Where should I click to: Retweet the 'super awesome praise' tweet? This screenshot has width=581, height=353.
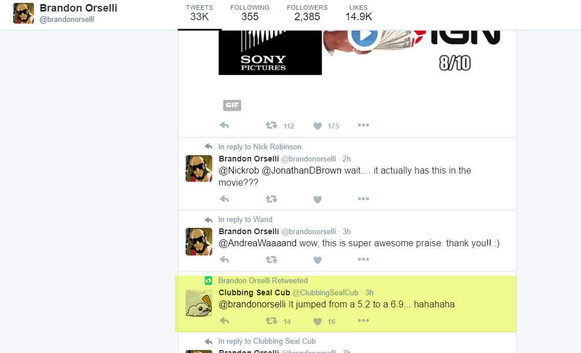(x=271, y=260)
